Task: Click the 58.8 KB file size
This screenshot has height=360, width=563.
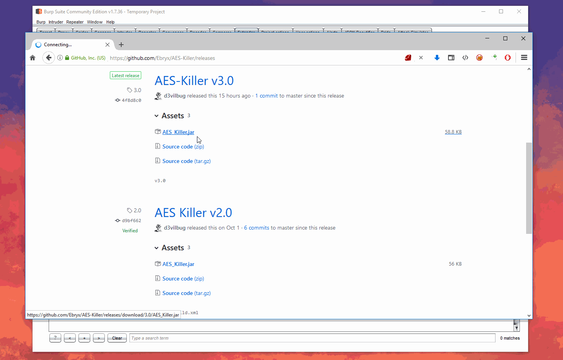Action: [x=453, y=132]
